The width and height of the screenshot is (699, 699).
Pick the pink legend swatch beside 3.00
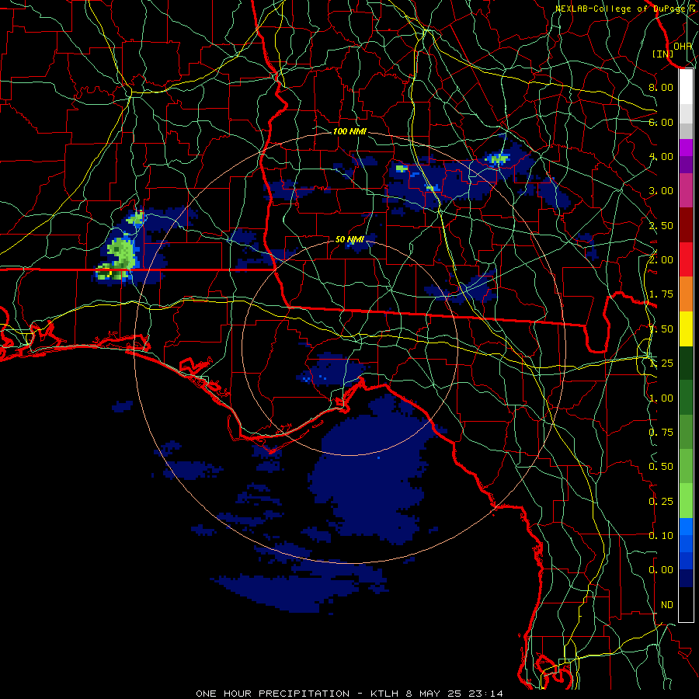click(x=686, y=190)
